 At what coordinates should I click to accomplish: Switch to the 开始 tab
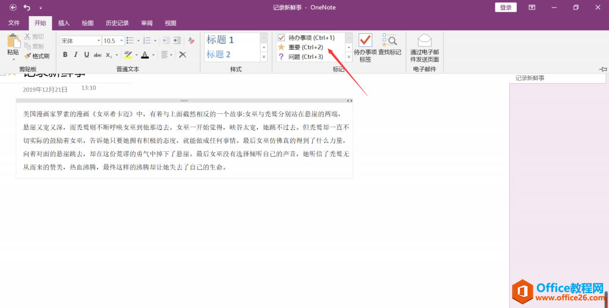(40, 23)
